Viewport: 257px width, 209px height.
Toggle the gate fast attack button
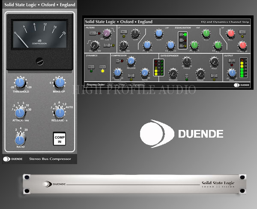click(x=214, y=76)
